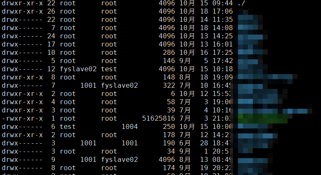Select the file size '322'
The height and width of the screenshot is (175, 321).
click(x=169, y=86)
